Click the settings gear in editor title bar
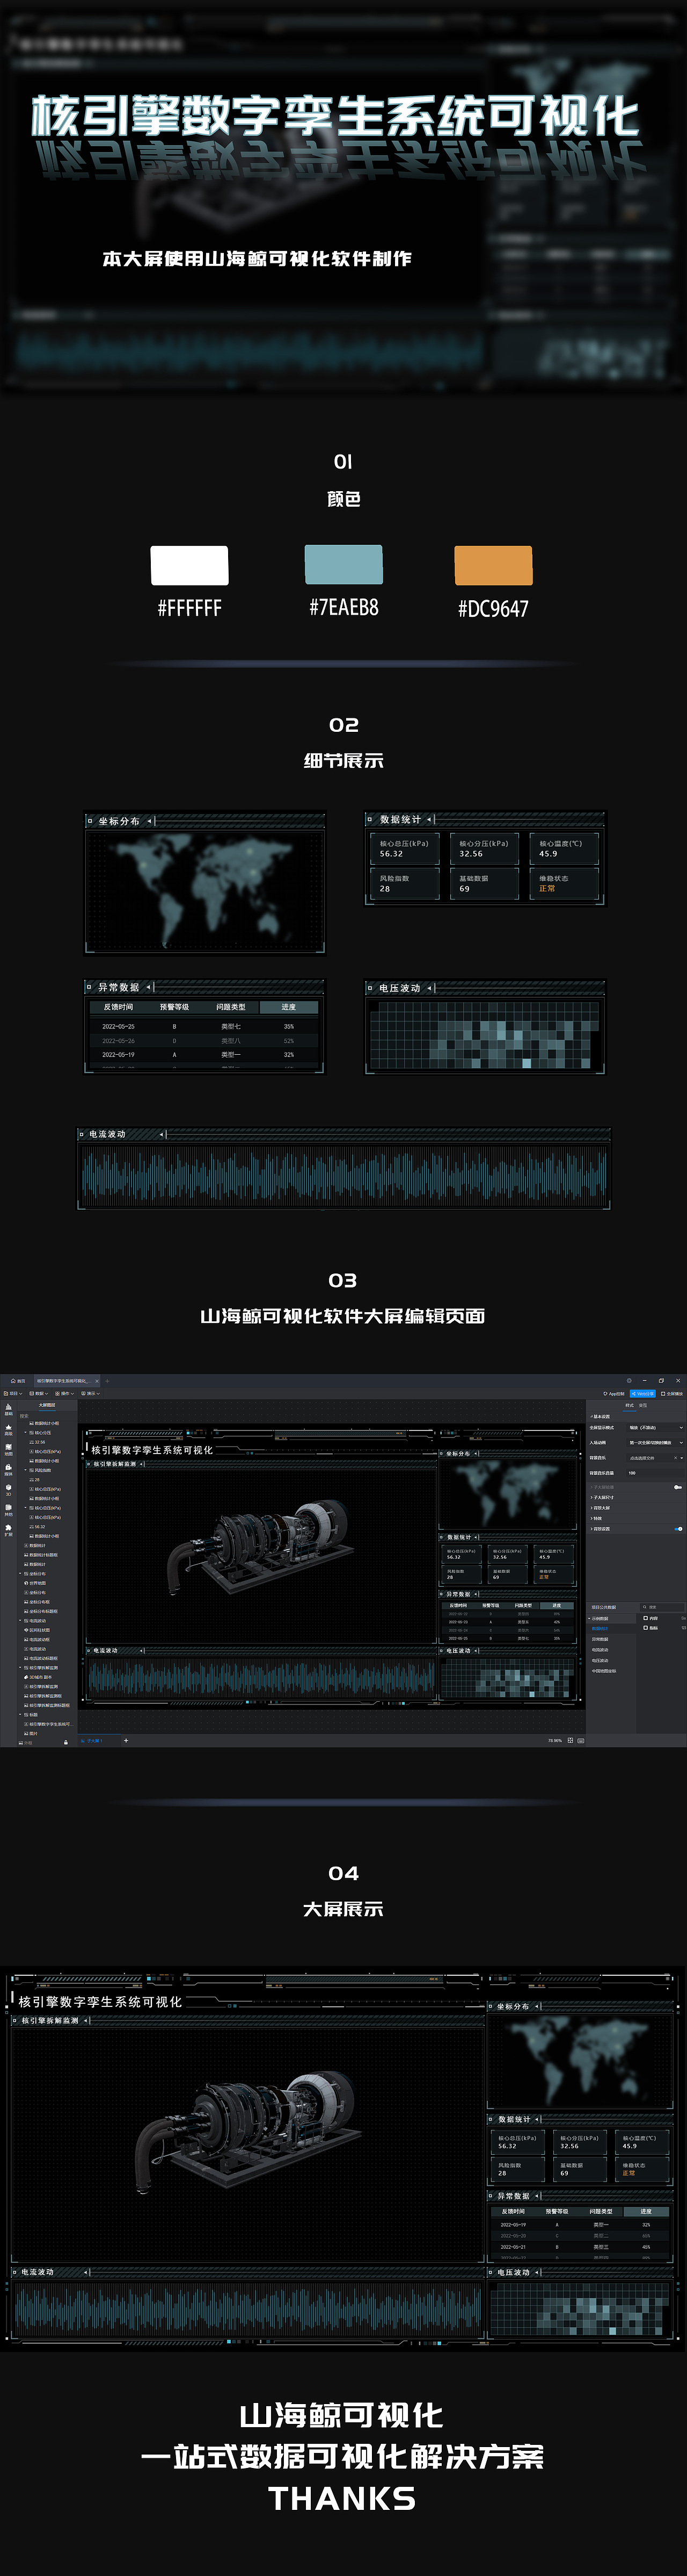 [629, 1381]
